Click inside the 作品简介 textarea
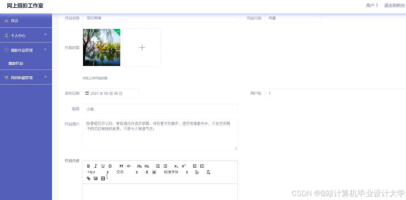The height and width of the screenshot is (200, 406). point(160,135)
